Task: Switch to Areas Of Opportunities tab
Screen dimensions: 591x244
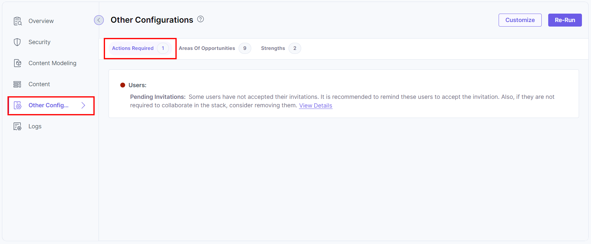Action: [x=215, y=48]
